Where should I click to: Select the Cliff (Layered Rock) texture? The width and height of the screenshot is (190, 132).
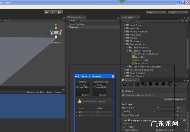click(x=145, y=54)
